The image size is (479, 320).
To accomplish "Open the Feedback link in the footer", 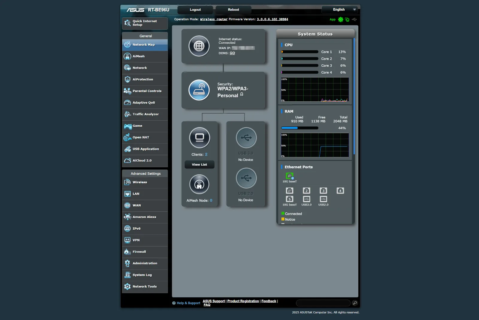I will (269, 301).
